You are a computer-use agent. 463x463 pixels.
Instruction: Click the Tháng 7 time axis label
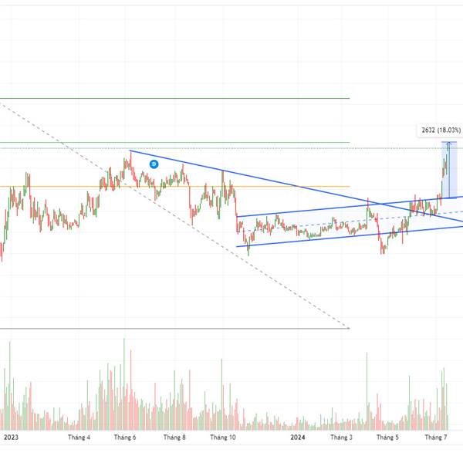[x=435, y=438]
